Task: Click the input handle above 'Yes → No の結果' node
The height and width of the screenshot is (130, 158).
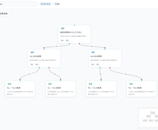Action: pyautogui.click(x=60, y=81)
